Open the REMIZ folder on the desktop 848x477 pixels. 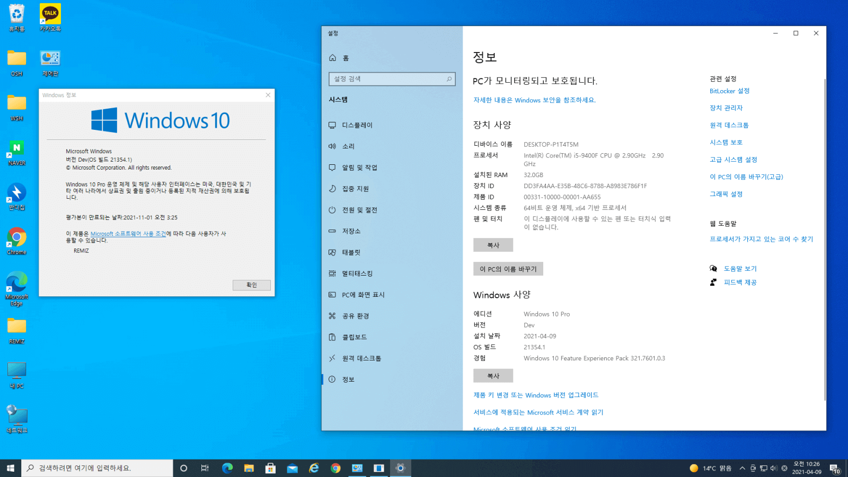(16, 331)
